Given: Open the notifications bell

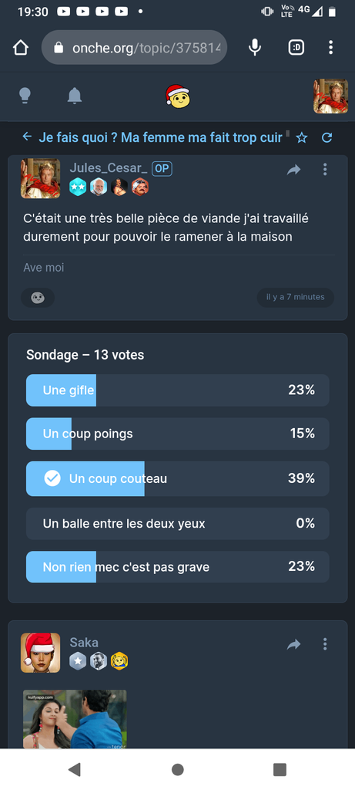Looking at the screenshot, I should [75, 95].
